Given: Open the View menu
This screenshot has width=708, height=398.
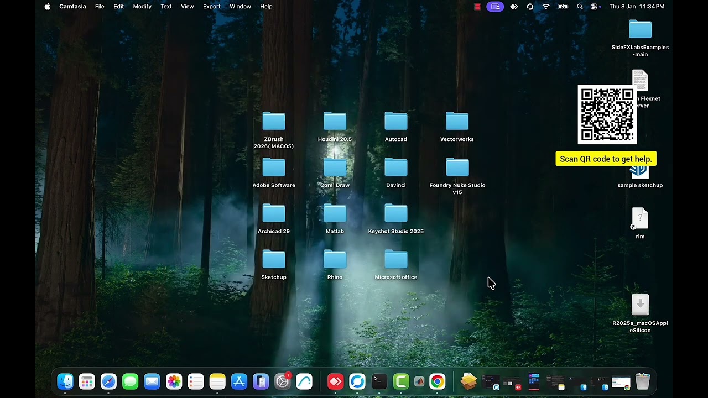Looking at the screenshot, I should 188,7.
